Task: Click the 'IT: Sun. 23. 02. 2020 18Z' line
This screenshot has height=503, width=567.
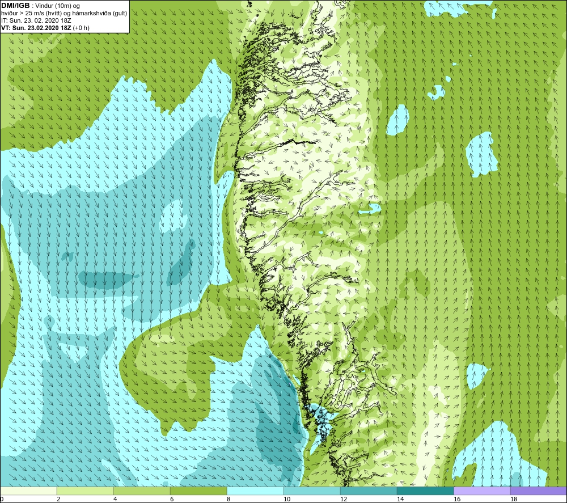Action: coord(36,20)
